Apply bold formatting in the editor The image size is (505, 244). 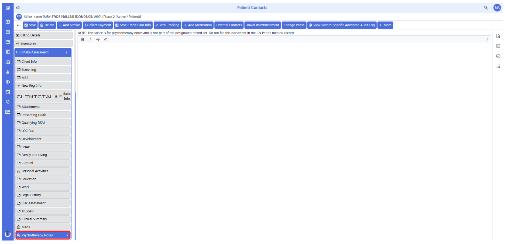click(83, 40)
